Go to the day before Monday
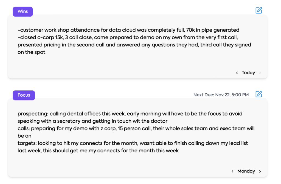The image size is (281, 184). [x=232, y=171]
